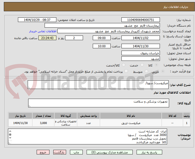Click the مشهد delivery city field
The image size is (195, 159).
pos(140,59)
